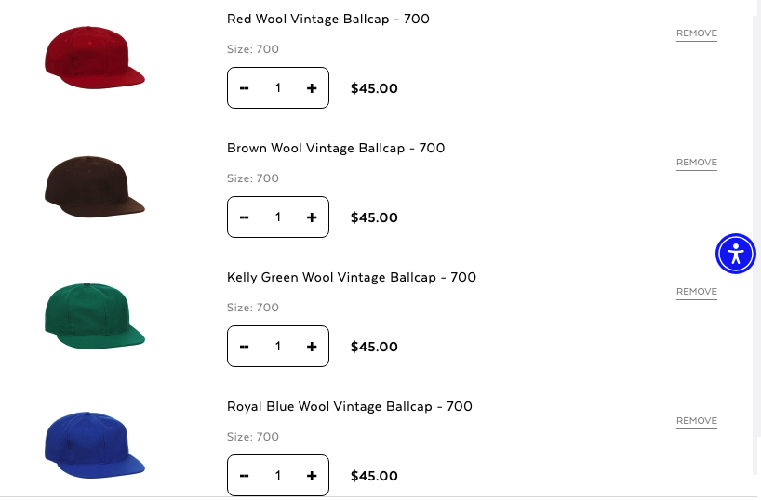761x500 pixels.
Task: Decrease Red Wool Vintage Ballcap quantity
Action: (x=245, y=88)
